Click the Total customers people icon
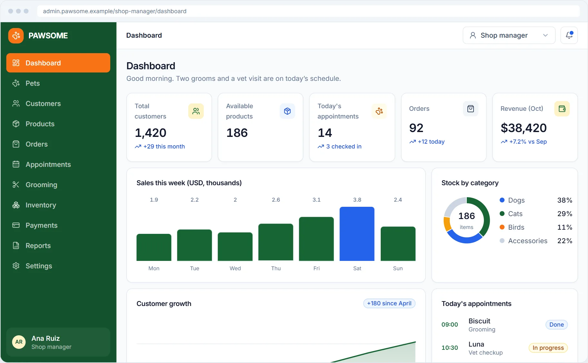The height and width of the screenshot is (363, 588). [x=196, y=111]
